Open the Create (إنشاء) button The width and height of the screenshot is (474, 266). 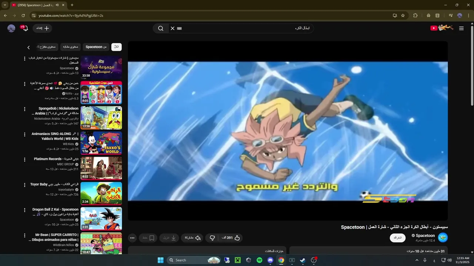coord(42,28)
